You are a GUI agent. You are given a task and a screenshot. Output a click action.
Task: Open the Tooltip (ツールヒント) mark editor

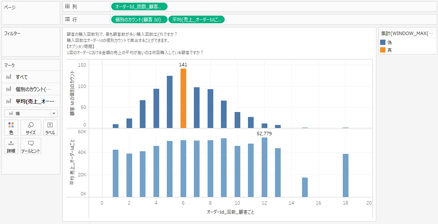point(30,145)
